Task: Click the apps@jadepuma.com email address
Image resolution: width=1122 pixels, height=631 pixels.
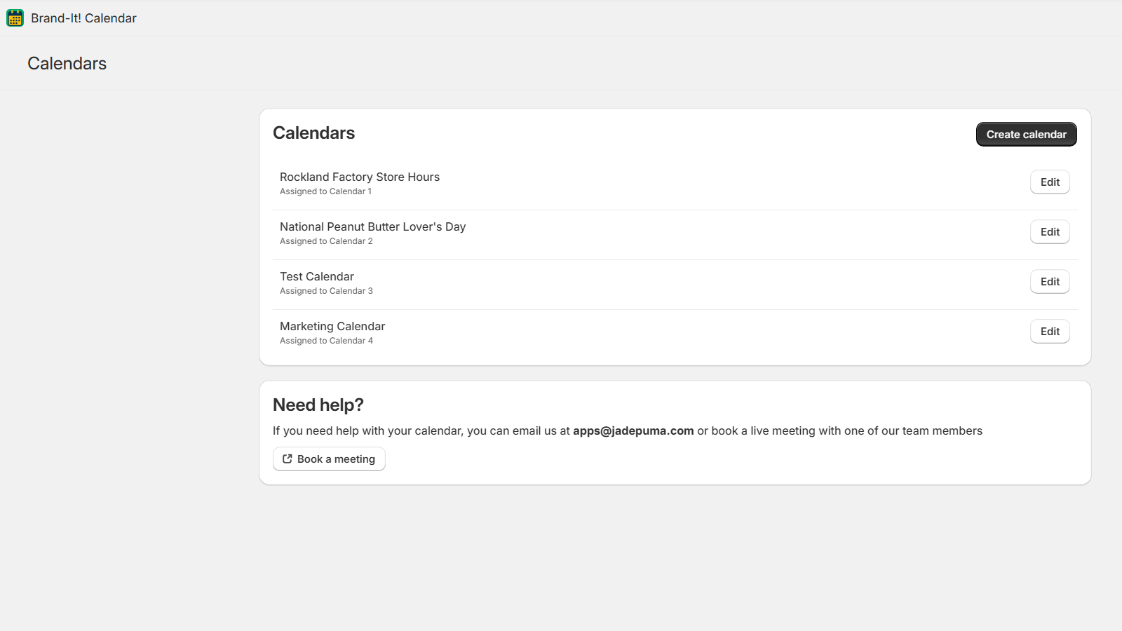Action: pyautogui.click(x=633, y=431)
